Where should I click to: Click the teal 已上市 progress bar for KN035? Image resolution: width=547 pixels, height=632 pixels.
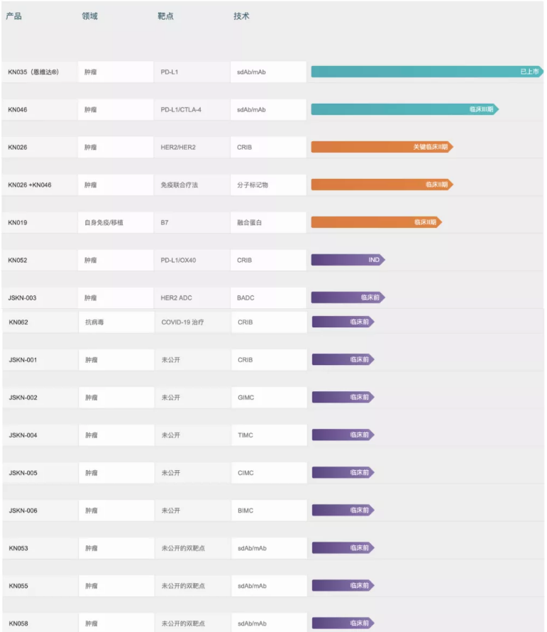[x=427, y=72]
